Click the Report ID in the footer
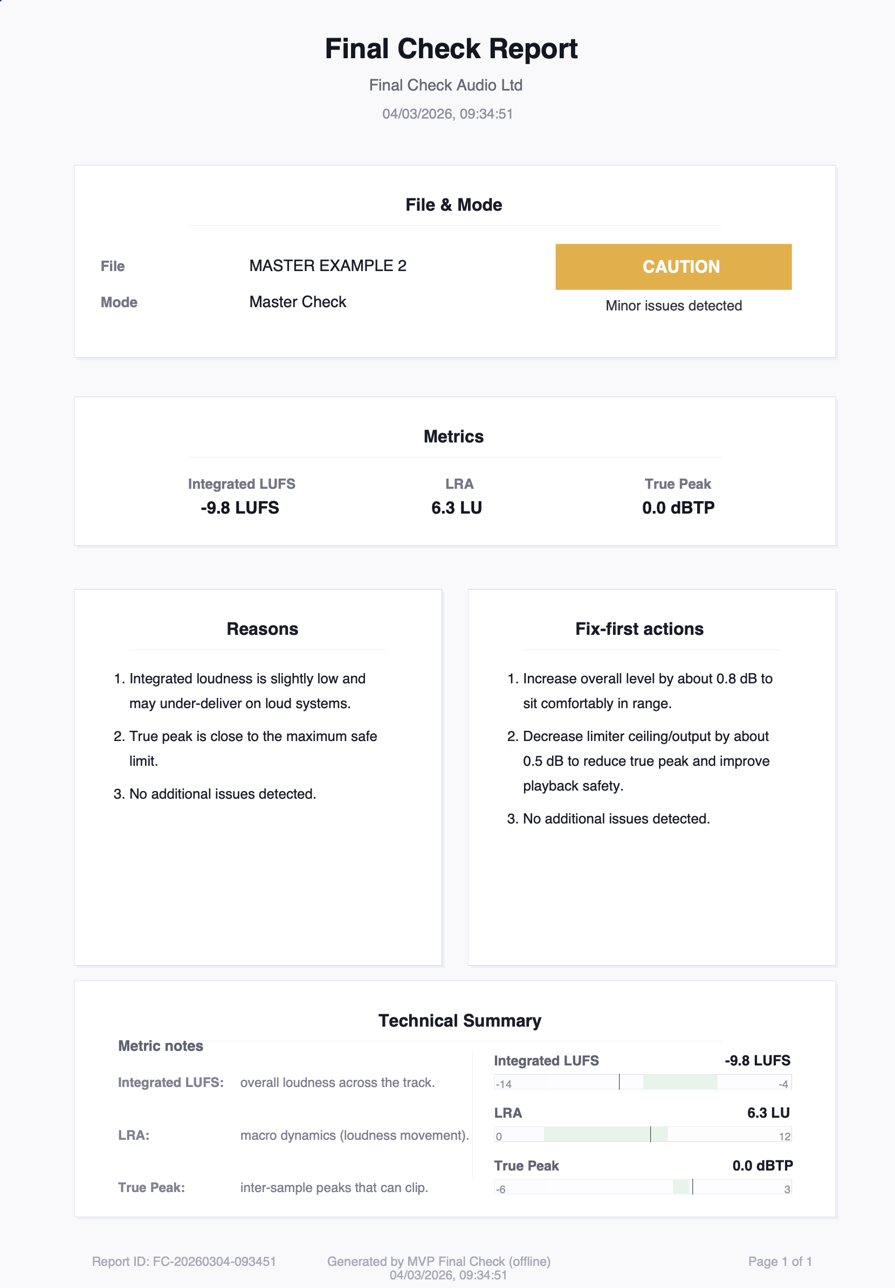The image size is (895, 1288). [x=184, y=1261]
